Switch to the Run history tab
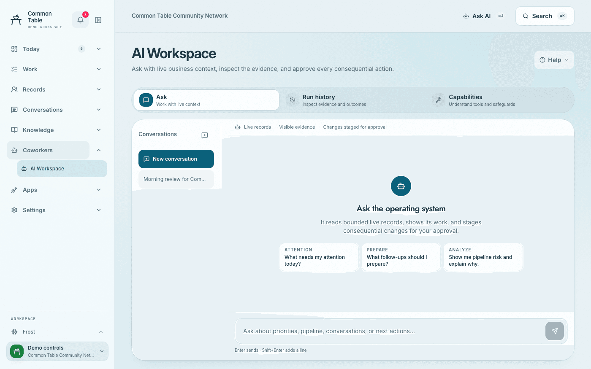 (x=352, y=100)
